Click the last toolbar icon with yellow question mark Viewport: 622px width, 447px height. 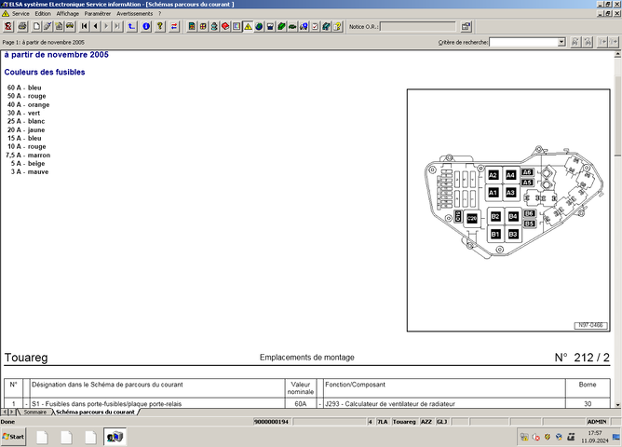click(x=338, y=27)
